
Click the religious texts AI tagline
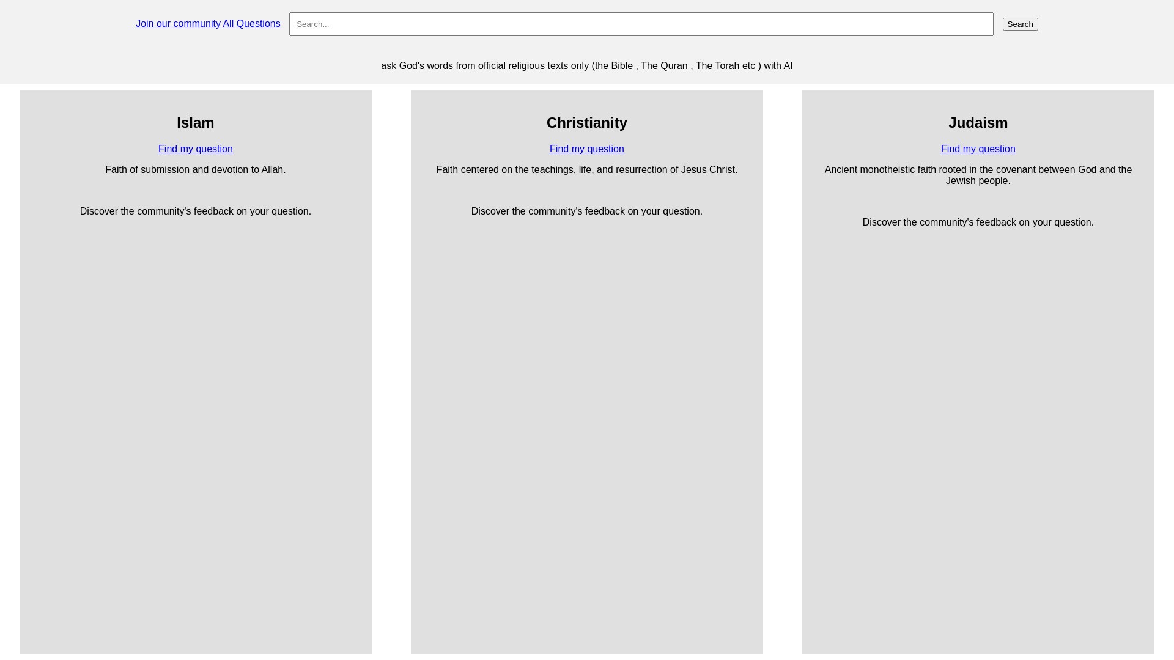point(586,66)
